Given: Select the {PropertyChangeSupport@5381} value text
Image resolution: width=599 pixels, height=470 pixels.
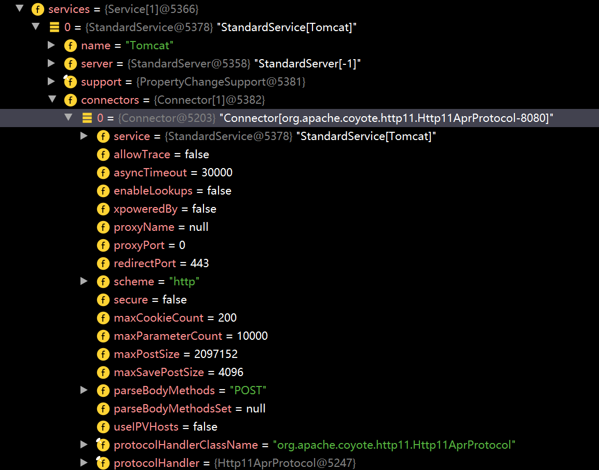Looking at the screenshot, I should 221,82.
